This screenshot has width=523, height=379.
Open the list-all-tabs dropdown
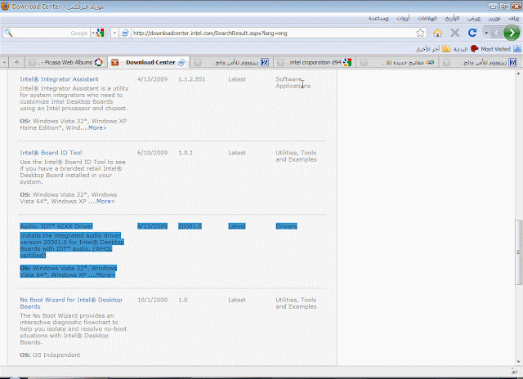(x=3, y=62)
